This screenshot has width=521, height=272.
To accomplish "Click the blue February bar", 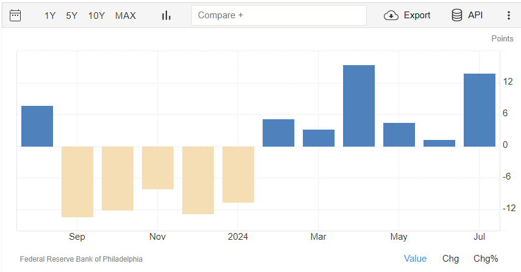I will [x=278, y=133].
